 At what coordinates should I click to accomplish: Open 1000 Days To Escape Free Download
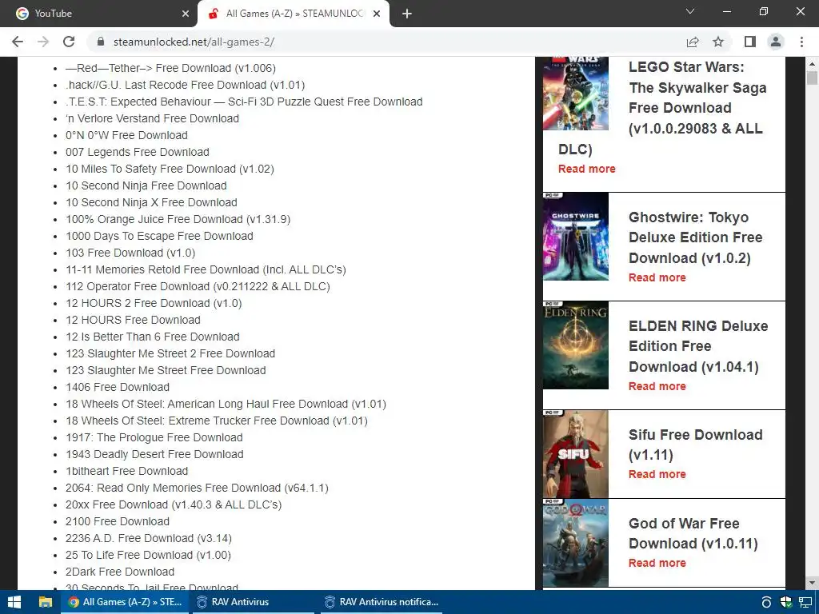point(159,236)
